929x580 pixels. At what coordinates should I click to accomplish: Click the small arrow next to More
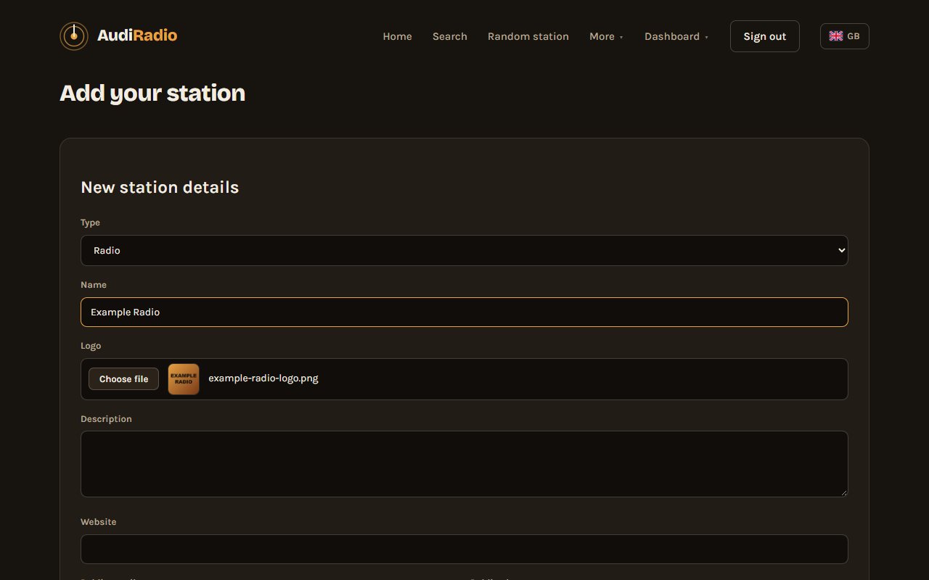pos(621,37)
